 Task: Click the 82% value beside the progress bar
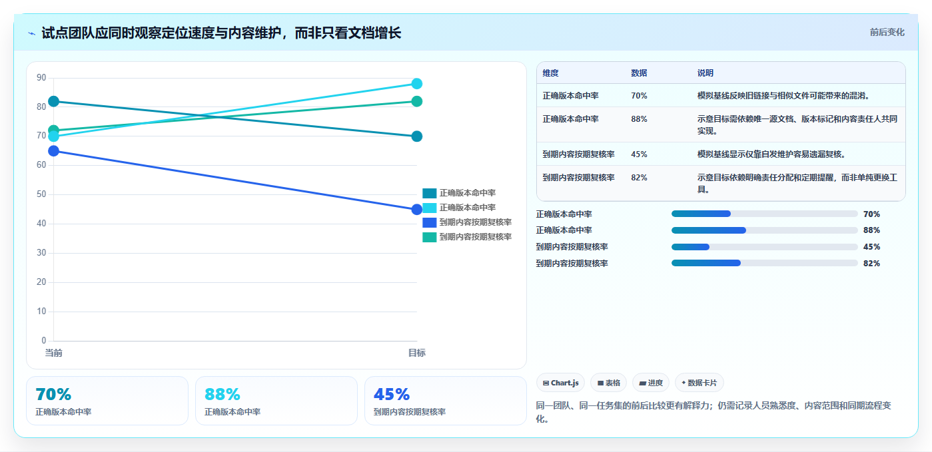[871, 264]
